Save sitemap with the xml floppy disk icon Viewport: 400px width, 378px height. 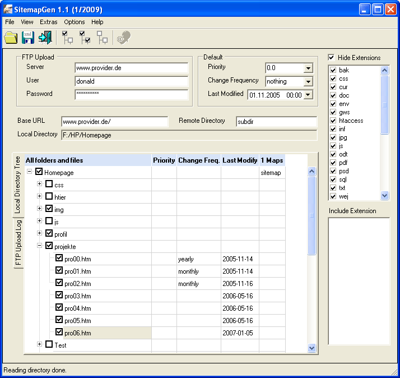pos(28,38)
